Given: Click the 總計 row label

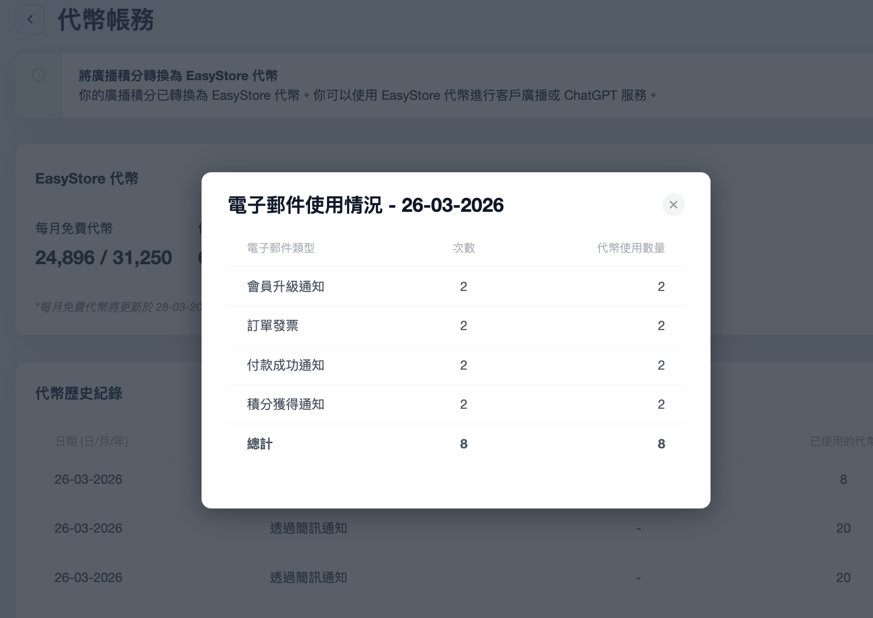Looking at the screenshot, I should pyautogui.click(x=260, y=444).
